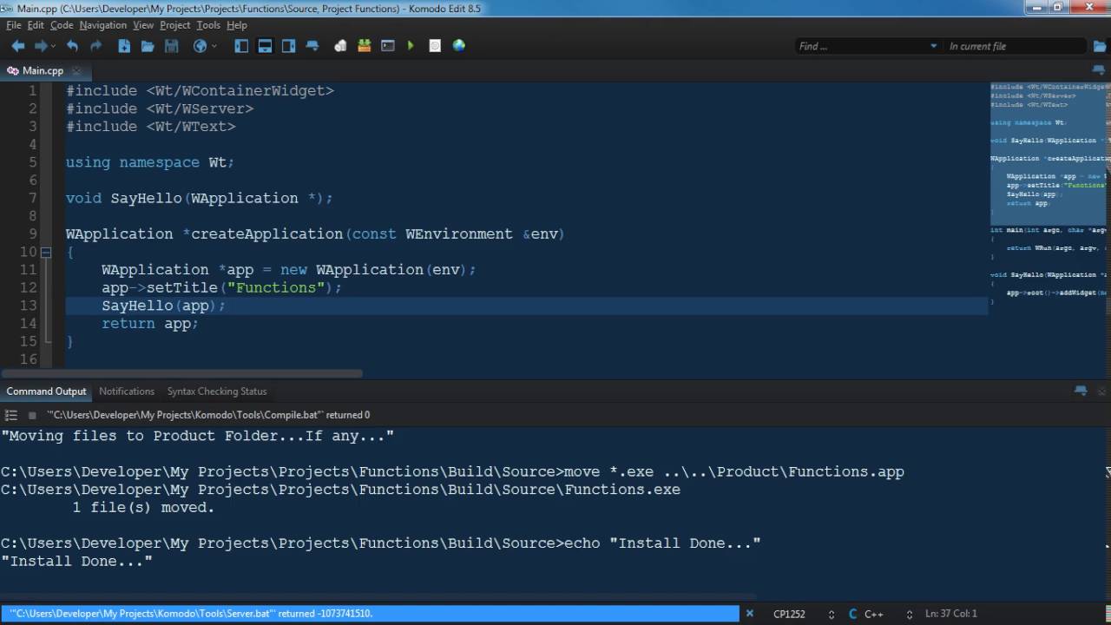Image resolution: width=1111 pixels, height=625 pixels.
Task: Click the orange box with green arrow icon
Action: coord(365,46)
